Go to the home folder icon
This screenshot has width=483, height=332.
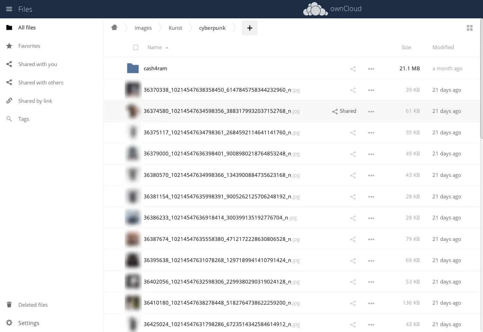(114, 28)
